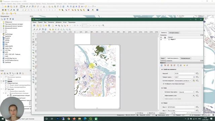Click the filter legend icon in Слои panel
The image size is (215, 121).
(x=10, y=74)
